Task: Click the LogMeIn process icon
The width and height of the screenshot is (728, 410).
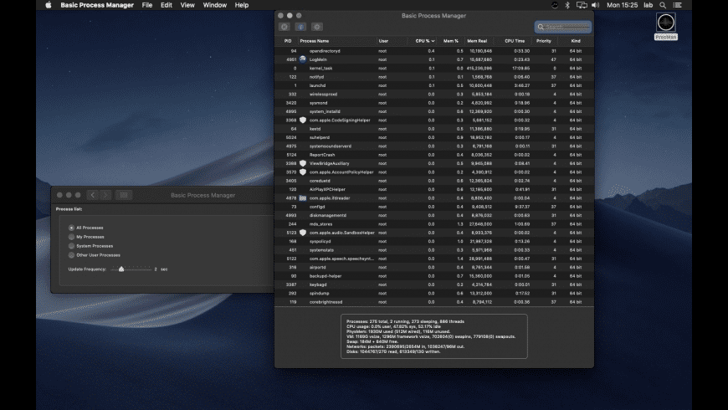Action: pyautogui.click(x=303, y=59)
